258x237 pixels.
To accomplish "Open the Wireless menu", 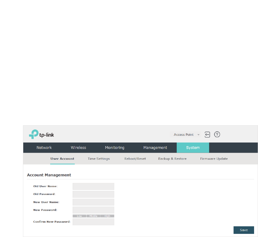I will coord(78,147).
